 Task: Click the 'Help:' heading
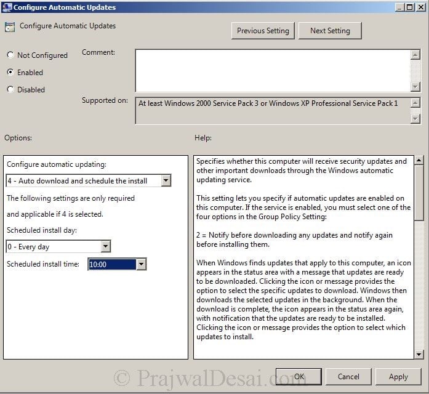coord(203,138)
